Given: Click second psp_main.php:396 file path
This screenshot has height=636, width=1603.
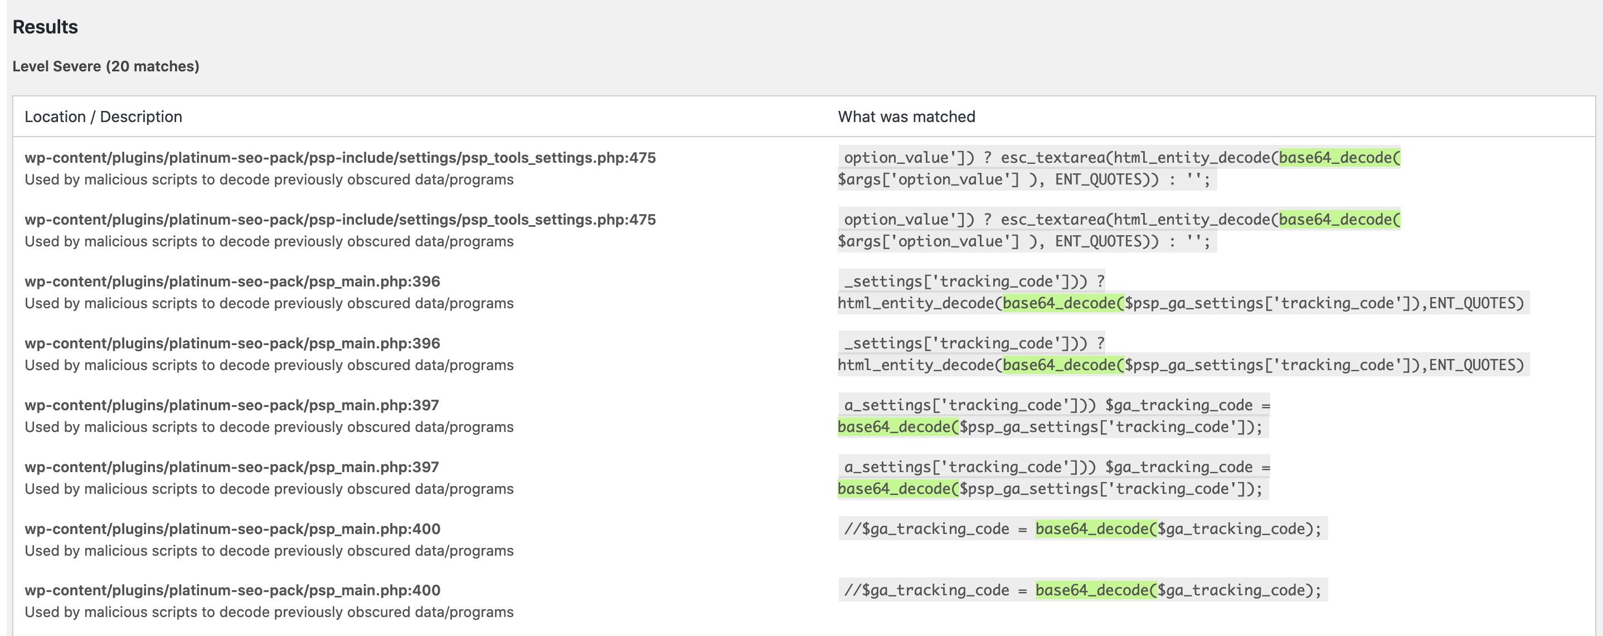Looking at the screenshot, I should (x=232, y=343).
